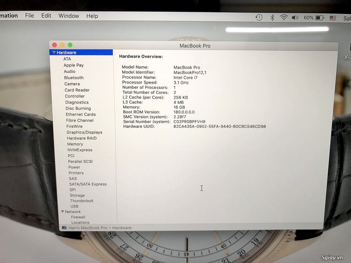Select Thunderbolt in the sidebar
The image size is (351, 263).
tap(82, 201)
